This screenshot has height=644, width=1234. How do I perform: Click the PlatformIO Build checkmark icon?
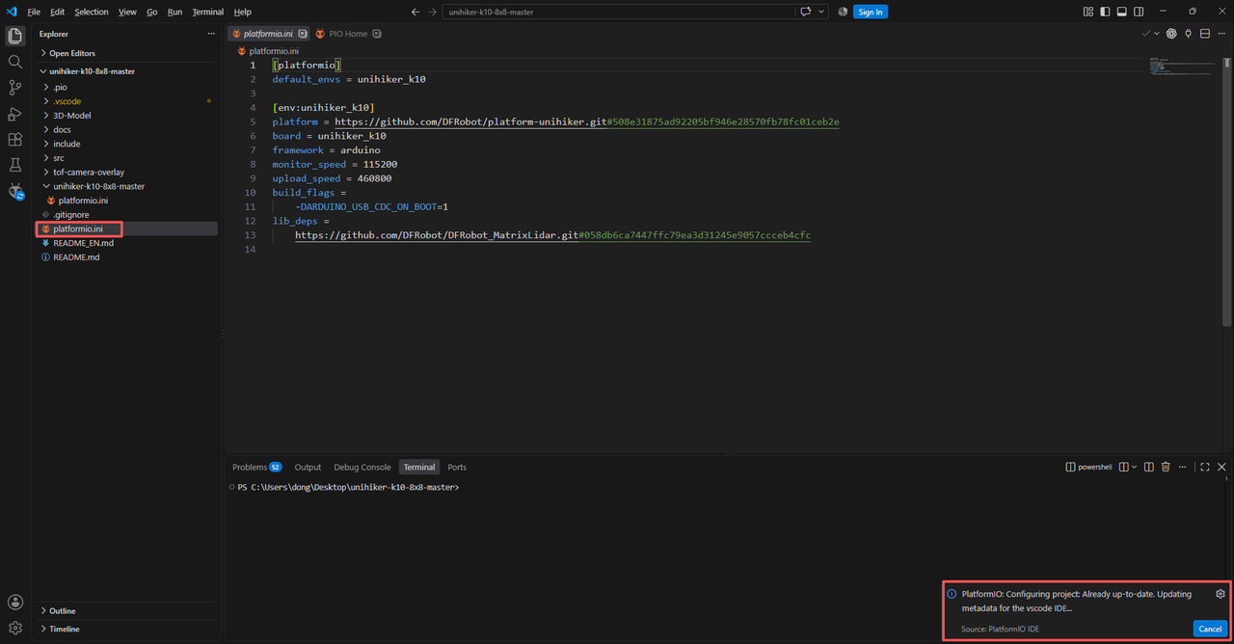[1145, 33]
